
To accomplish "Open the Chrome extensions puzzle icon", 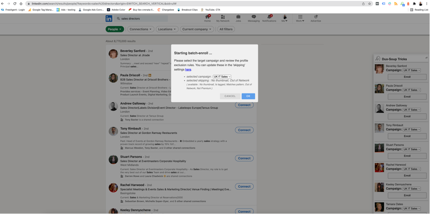I will pyautogui.click(x=414, y=4).
